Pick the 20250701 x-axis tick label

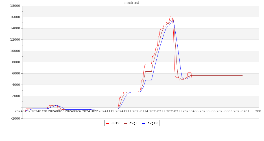point(241,111)
